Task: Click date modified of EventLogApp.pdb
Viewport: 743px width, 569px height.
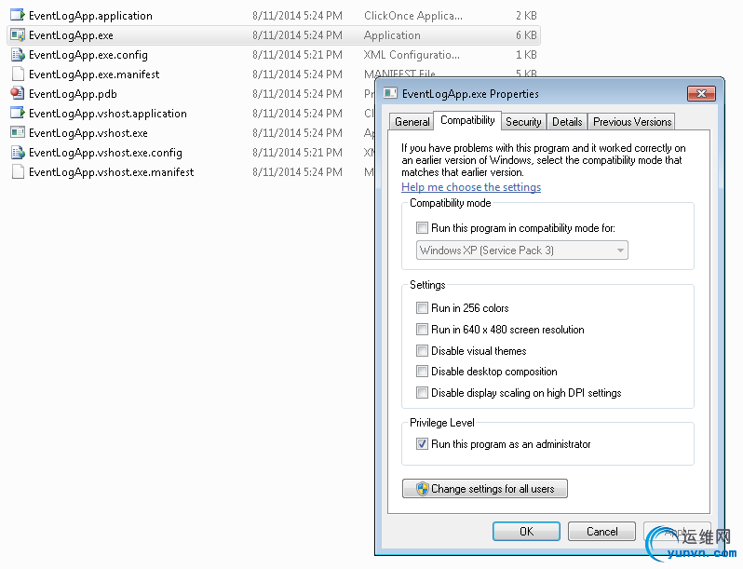Action: point(297,94)
